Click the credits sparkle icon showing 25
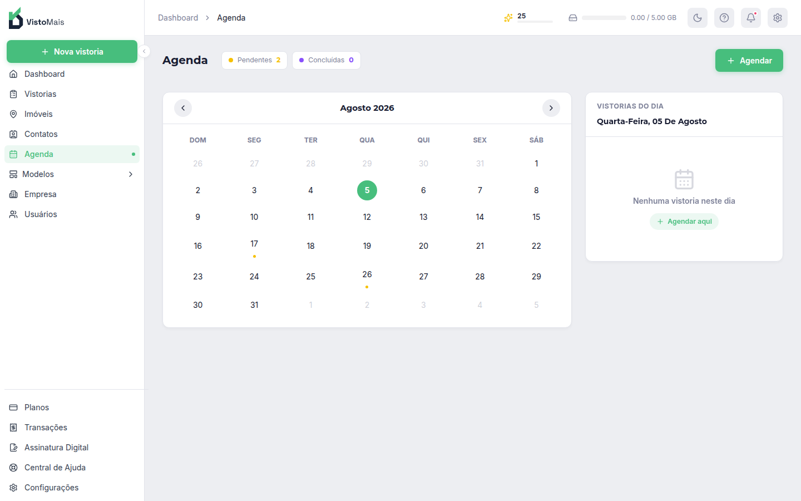This screenshot has width=801, height=501. [508, 18]
